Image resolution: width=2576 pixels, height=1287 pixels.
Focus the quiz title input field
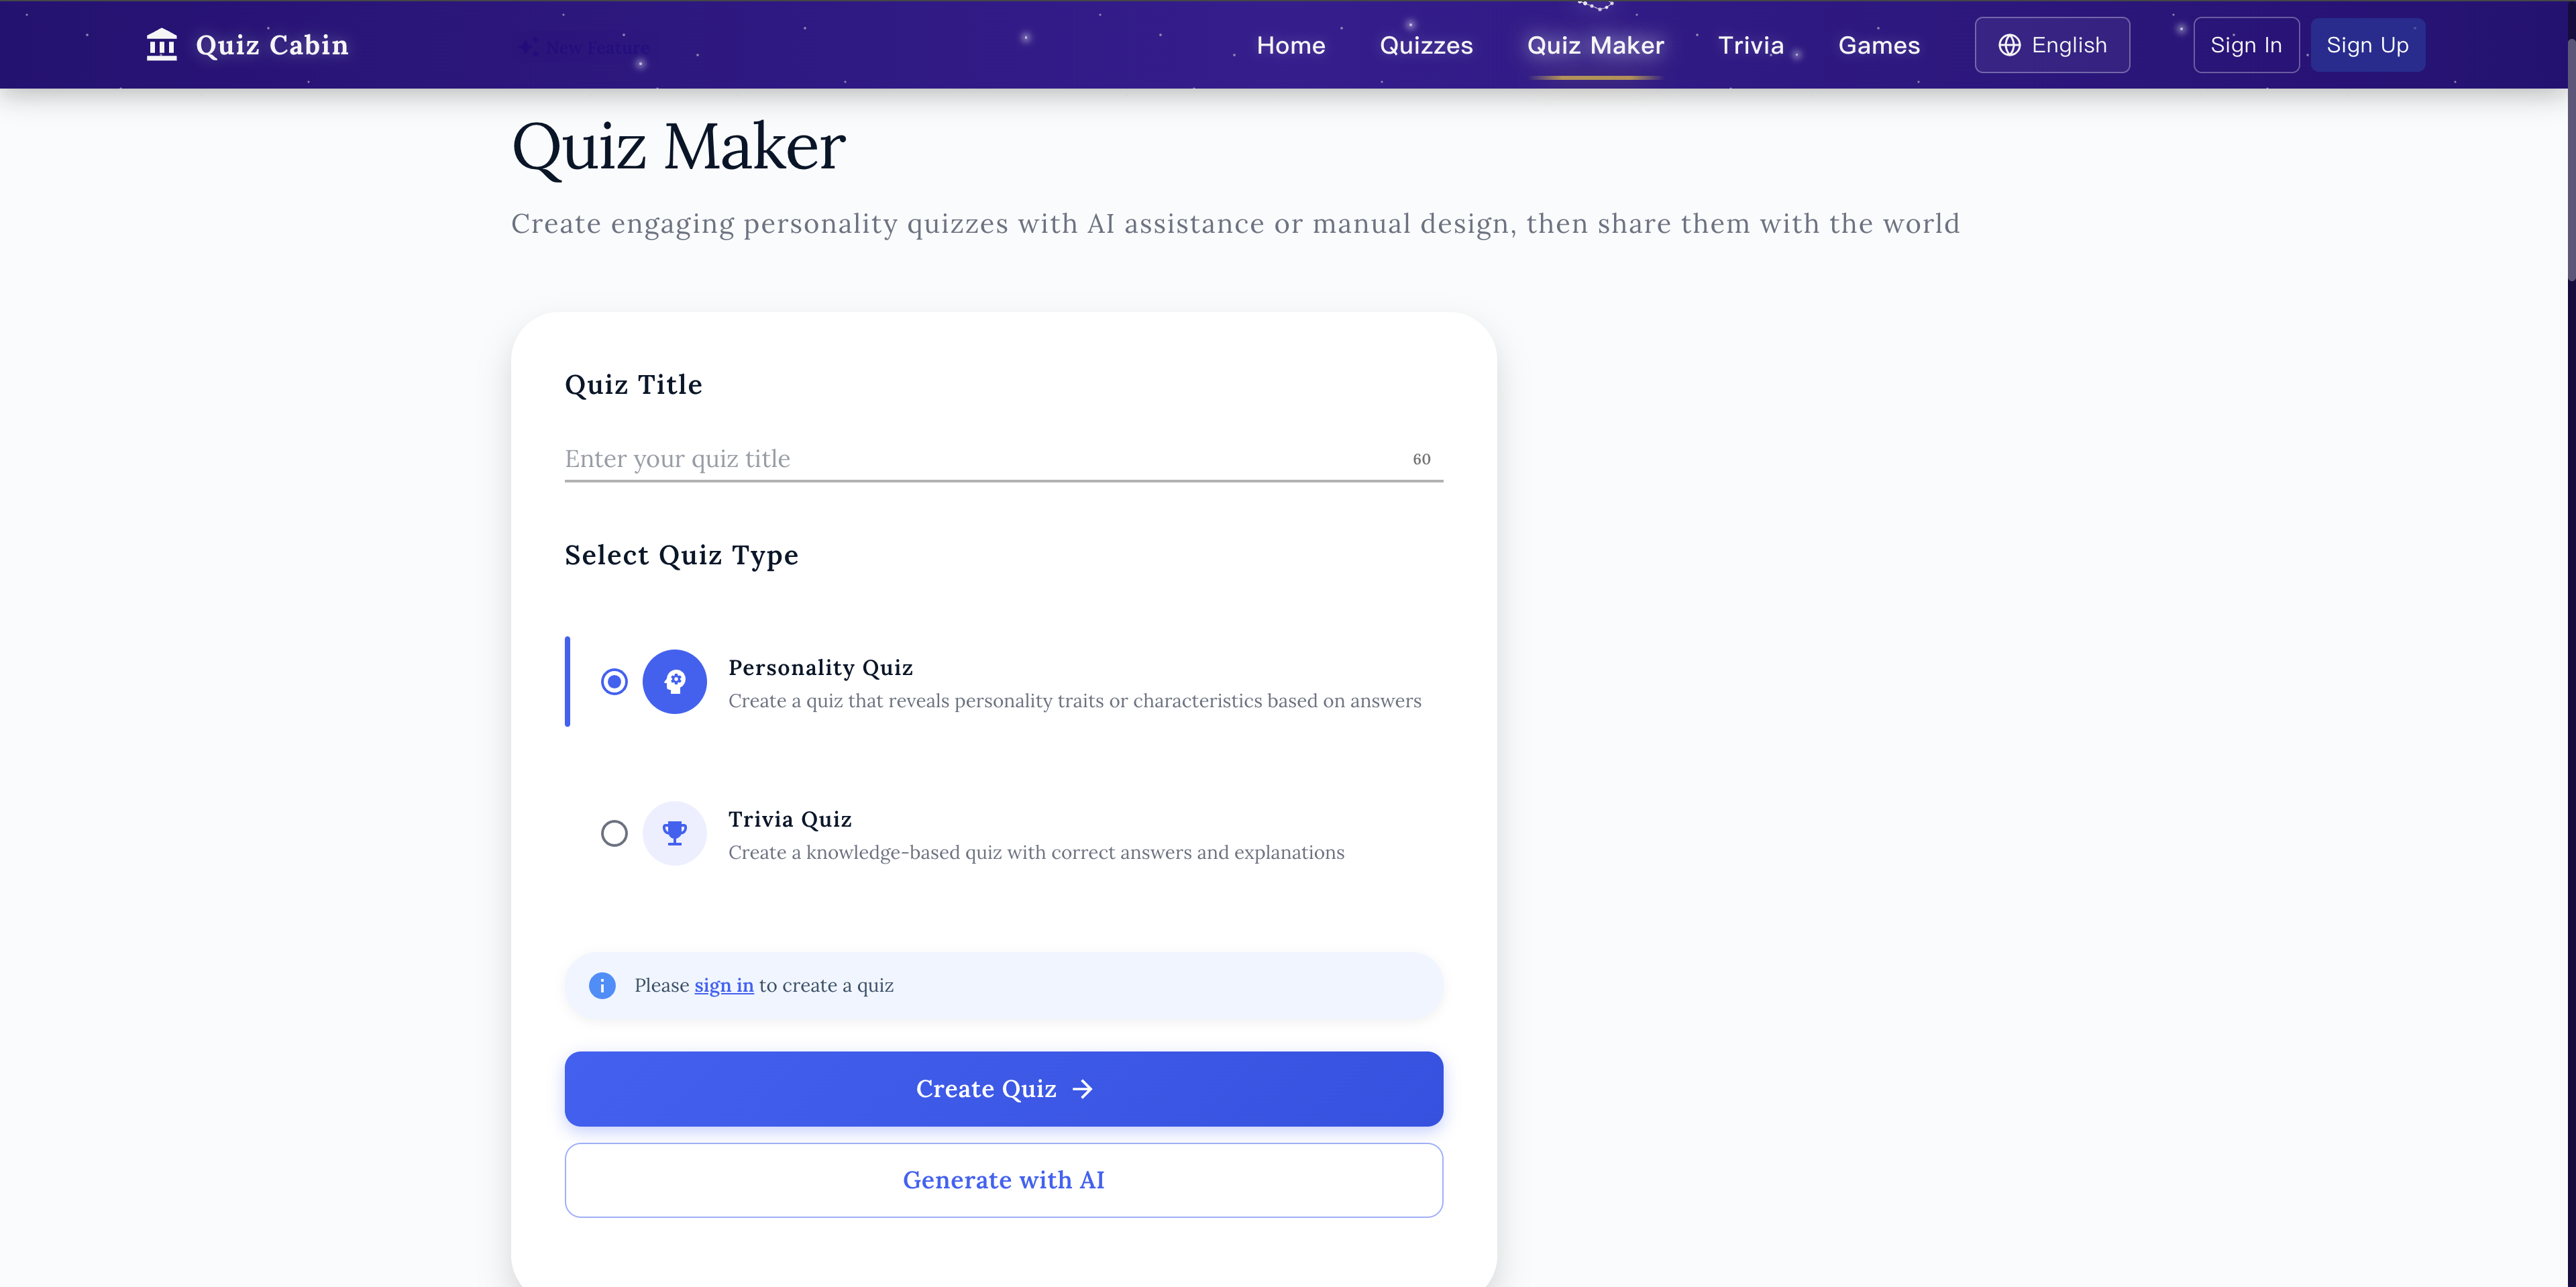(980, 459)
